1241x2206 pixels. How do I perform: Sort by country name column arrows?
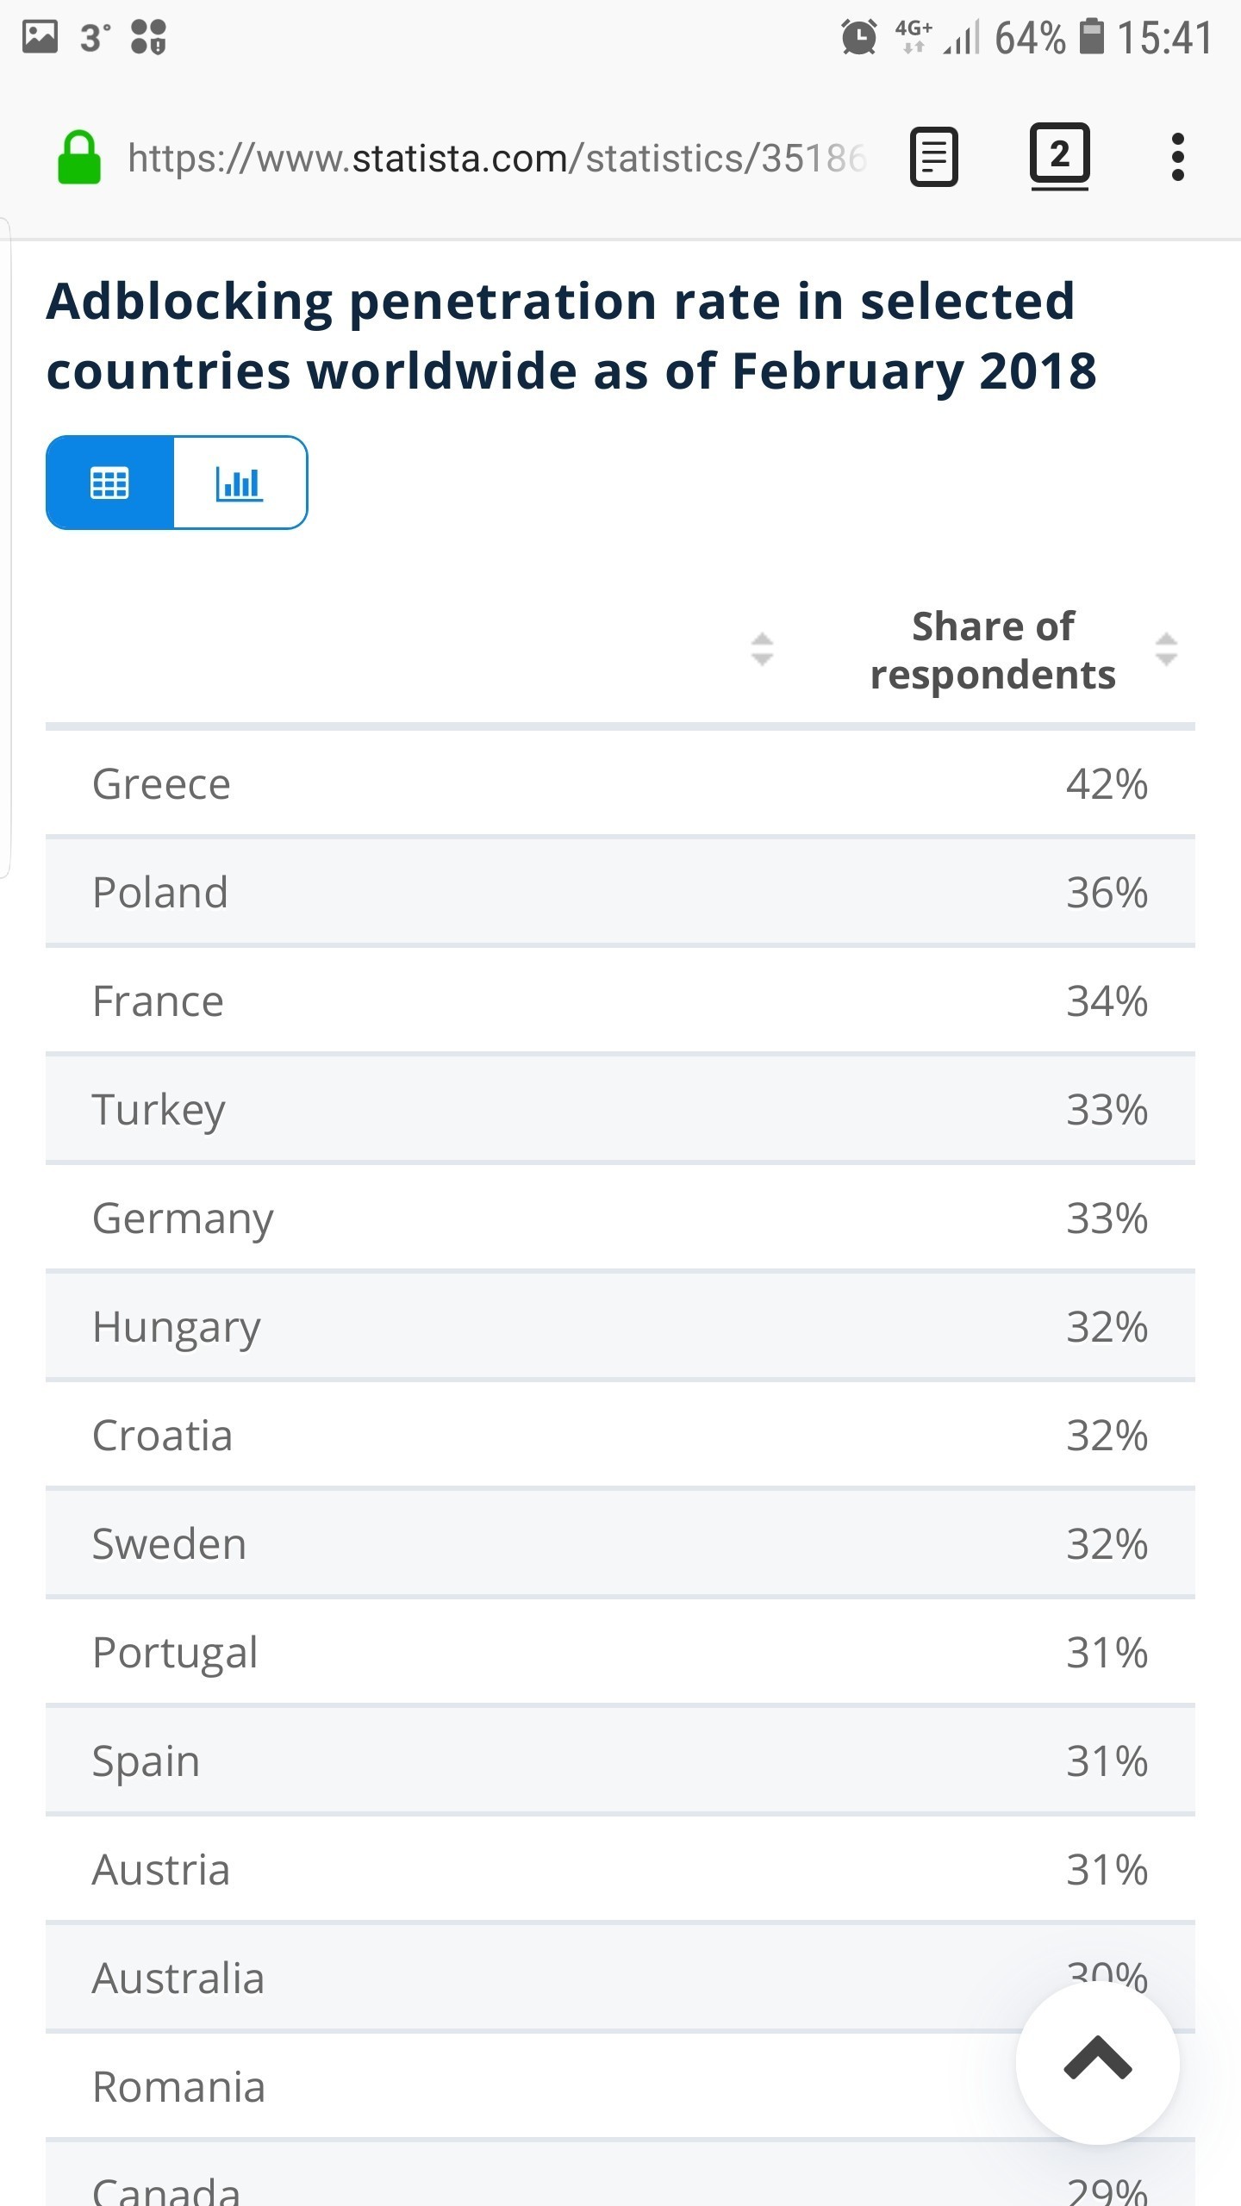point(762,649)
